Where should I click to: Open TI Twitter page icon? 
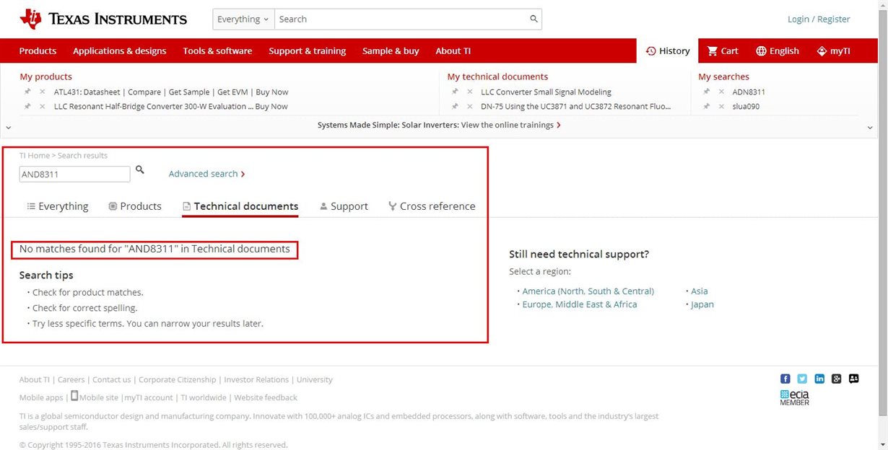pyautogui.click(x=802, y=379)
